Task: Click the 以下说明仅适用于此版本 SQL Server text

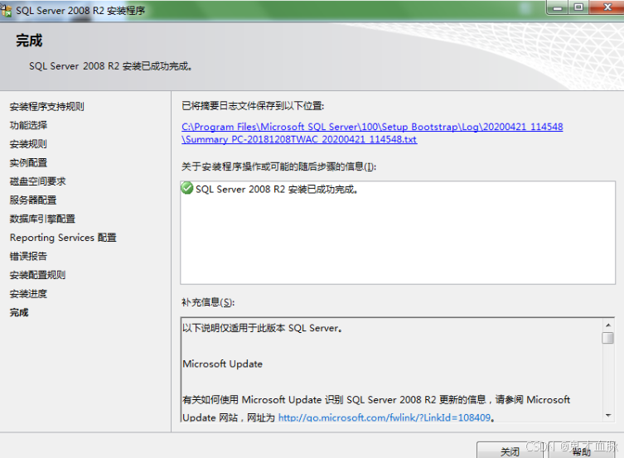Action: 262,328
